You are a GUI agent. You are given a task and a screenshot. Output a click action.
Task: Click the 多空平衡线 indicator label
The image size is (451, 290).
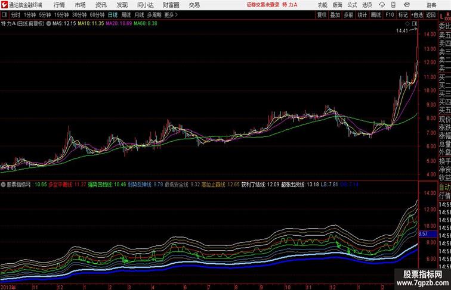point(60,185)
